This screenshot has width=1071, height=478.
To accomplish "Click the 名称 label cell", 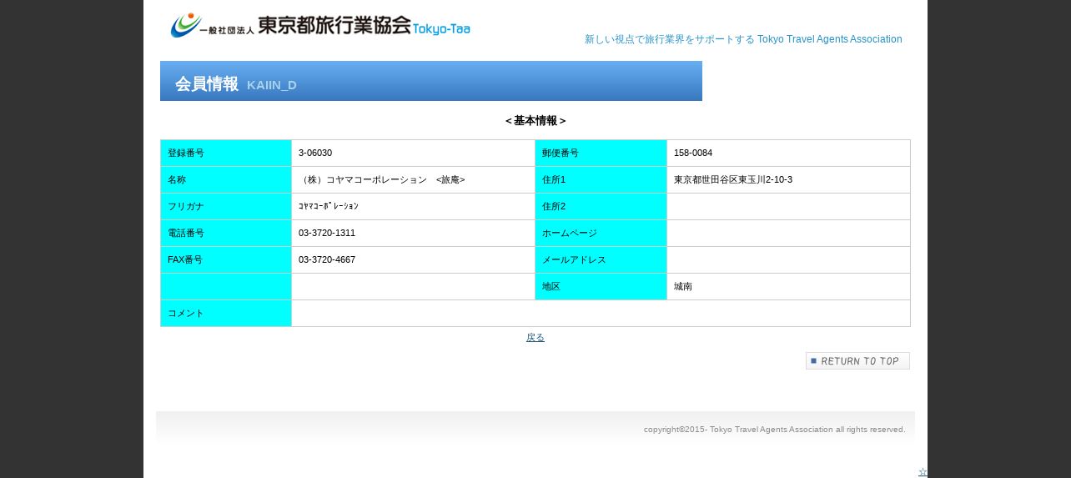I will click(x=226, y=180).
